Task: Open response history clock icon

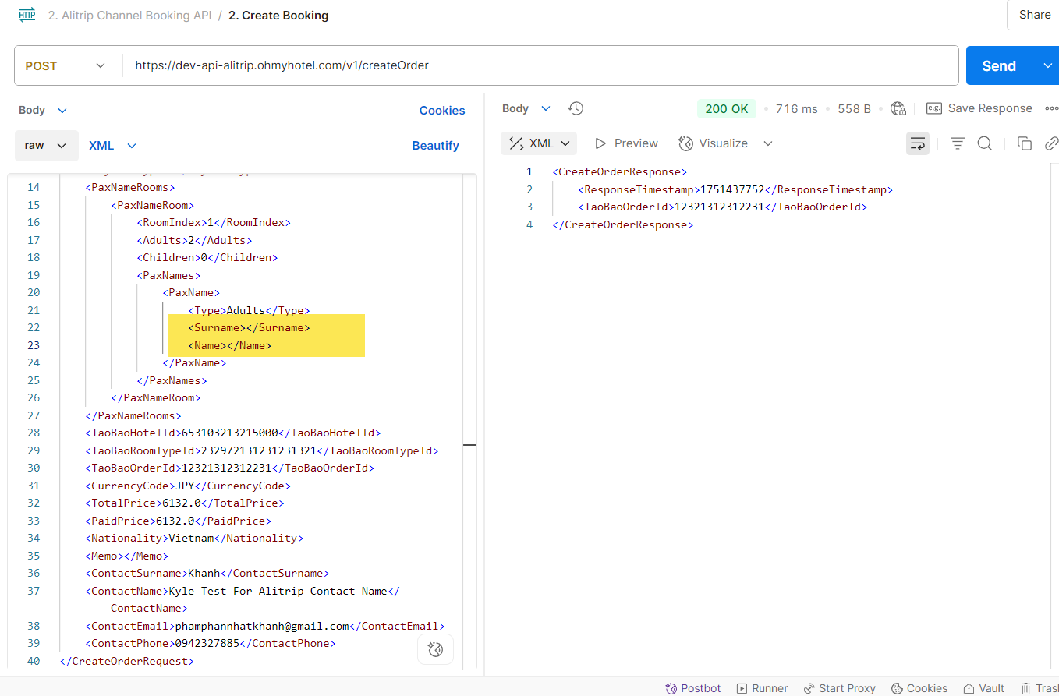Action: [576, 108]
